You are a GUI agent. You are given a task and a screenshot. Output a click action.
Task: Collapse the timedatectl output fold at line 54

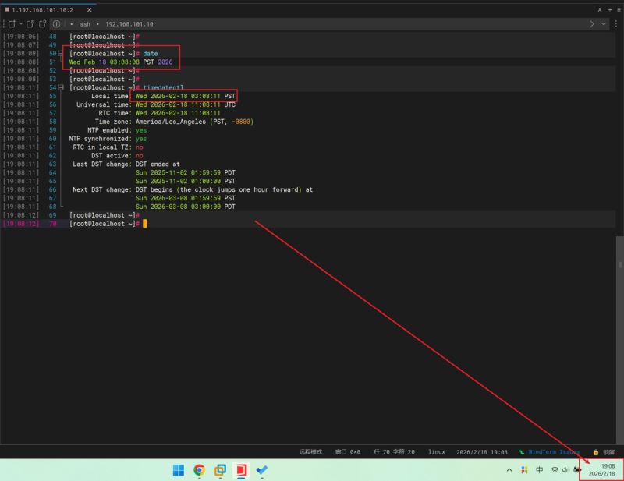tap(61, 87)
